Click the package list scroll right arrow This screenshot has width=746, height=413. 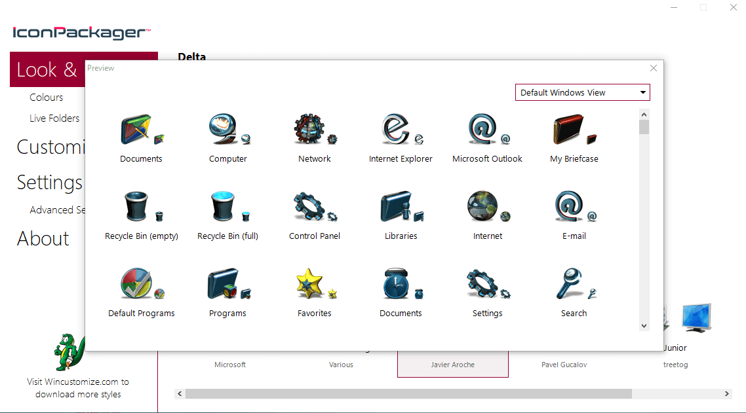click(726, 393)
